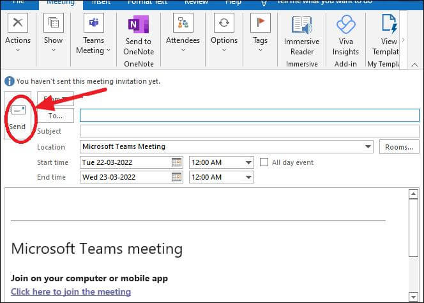
Task: Click message body scrollbar down arrow
Action: click(x=413, y=297)
